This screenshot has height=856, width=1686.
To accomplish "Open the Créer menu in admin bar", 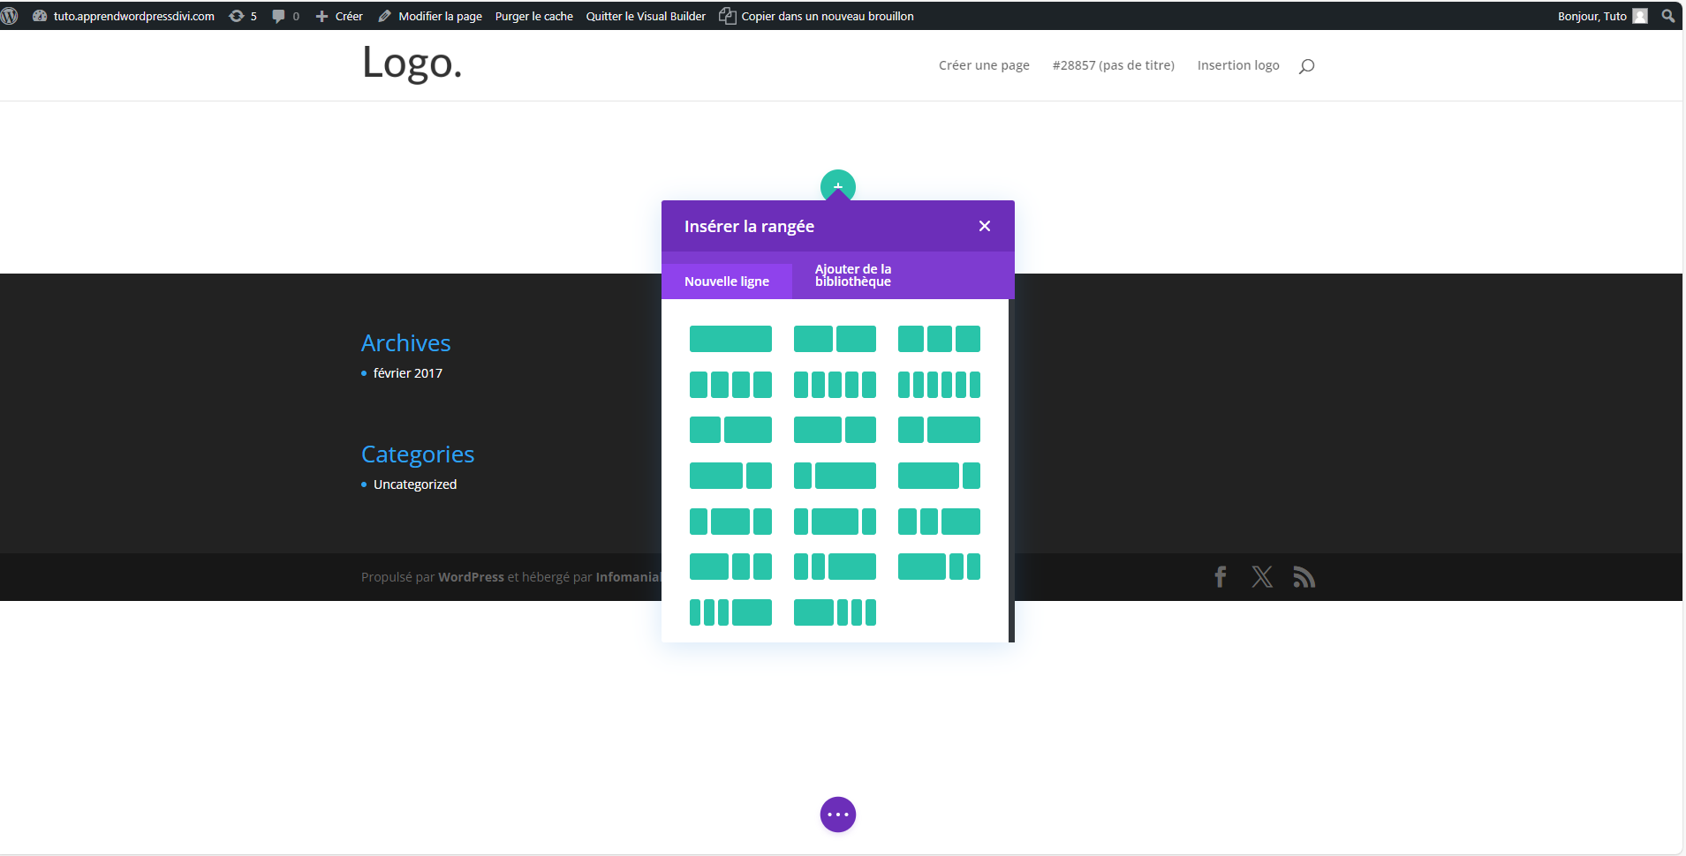I will 340,16.
